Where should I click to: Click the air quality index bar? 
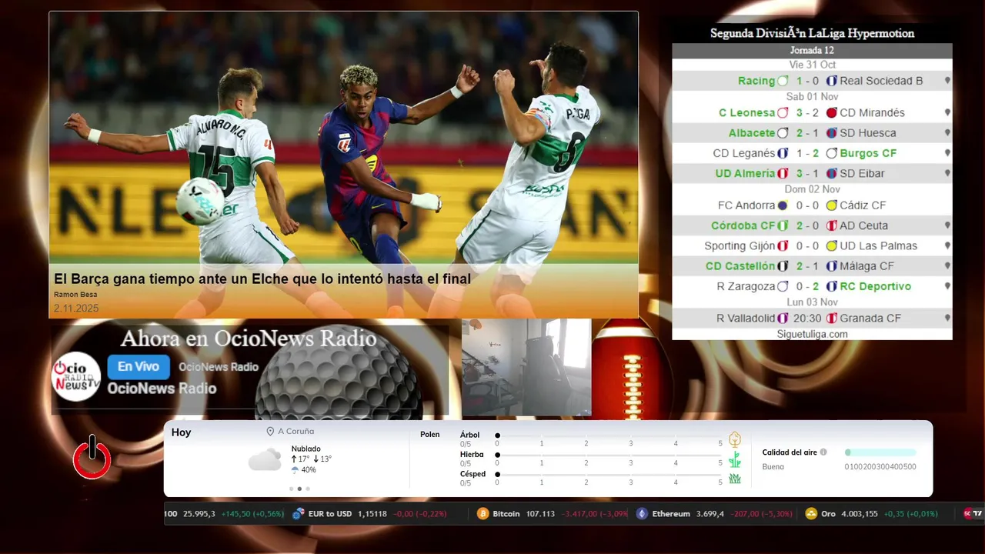[880, 452]
